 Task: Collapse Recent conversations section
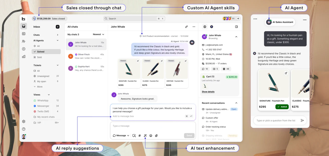(x=236, y=103)
